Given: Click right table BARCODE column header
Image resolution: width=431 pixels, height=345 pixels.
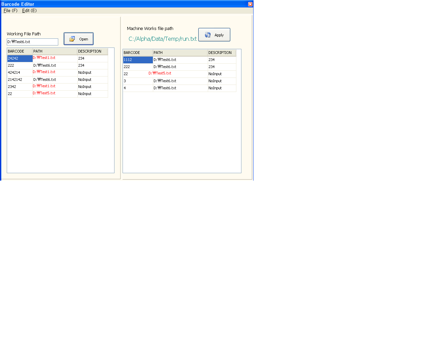Looking at the screenshot, I should pos(137,53).
